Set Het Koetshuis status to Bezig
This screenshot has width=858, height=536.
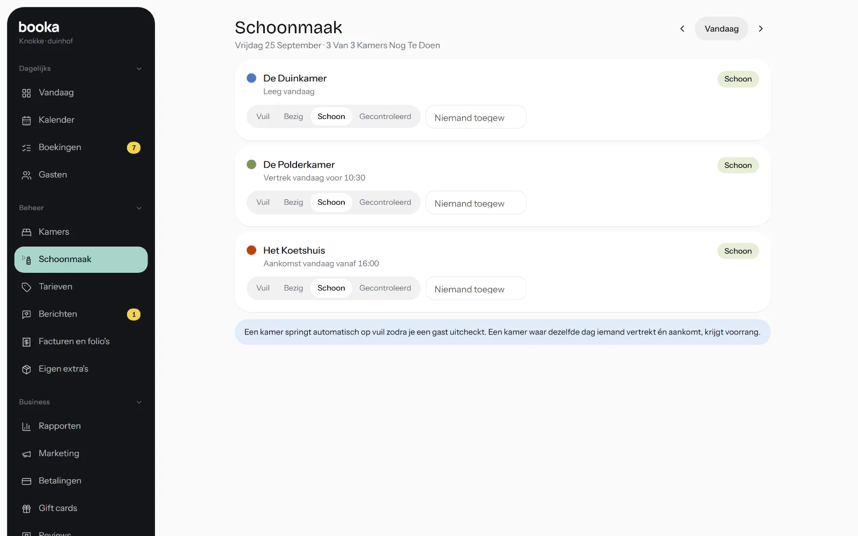click(293, 288)
